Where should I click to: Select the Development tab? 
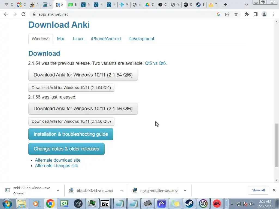pos(141,39)
